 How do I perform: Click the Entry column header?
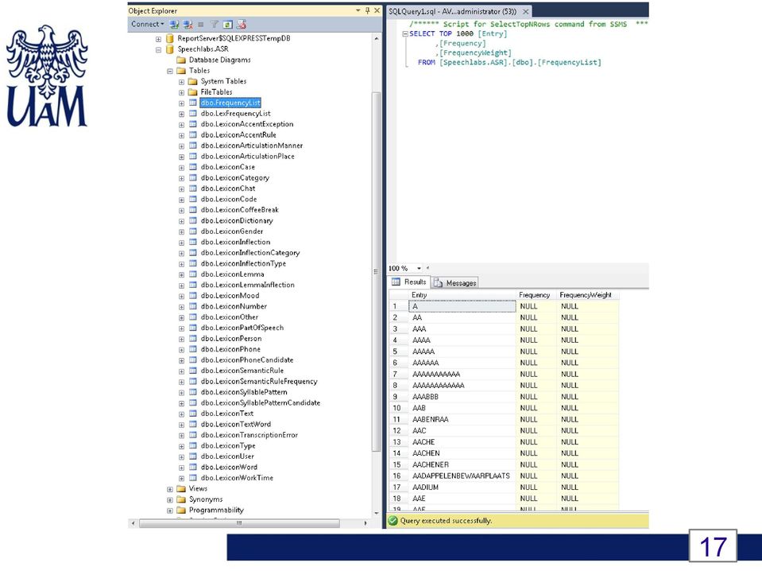pyautogui.click(x=462, y=295)
